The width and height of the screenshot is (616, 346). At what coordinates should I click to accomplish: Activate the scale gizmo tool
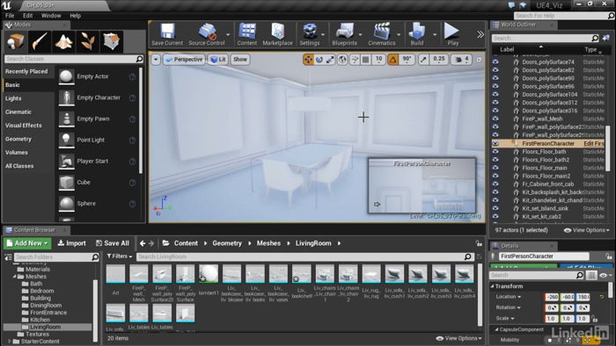(330, 60)
